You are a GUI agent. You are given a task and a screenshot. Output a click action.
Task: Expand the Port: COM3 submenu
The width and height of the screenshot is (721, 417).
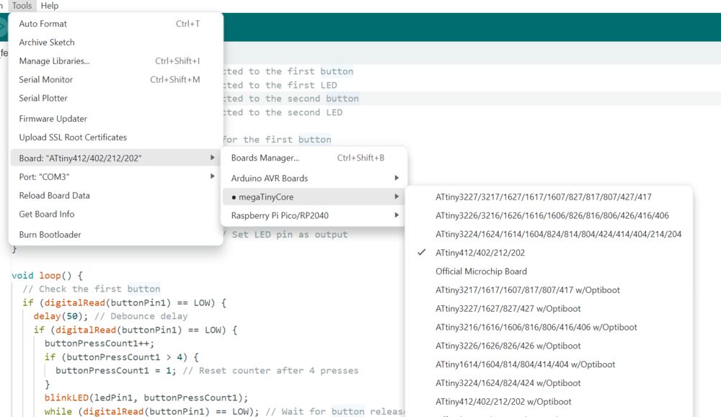(115, 177)
